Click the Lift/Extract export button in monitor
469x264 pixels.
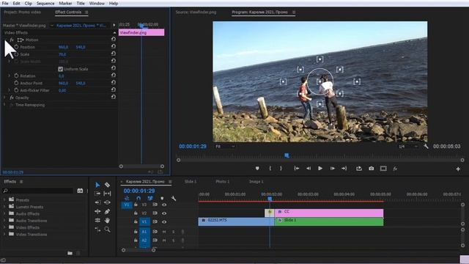pyautogui.click(x=359, y=169)
